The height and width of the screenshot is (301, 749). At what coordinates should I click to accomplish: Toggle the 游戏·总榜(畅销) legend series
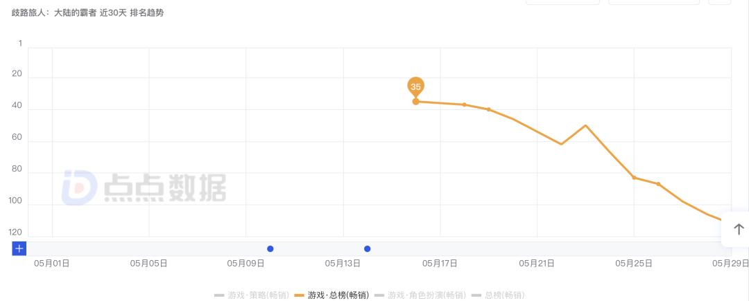pyautogui.click(x=338, y=295)
